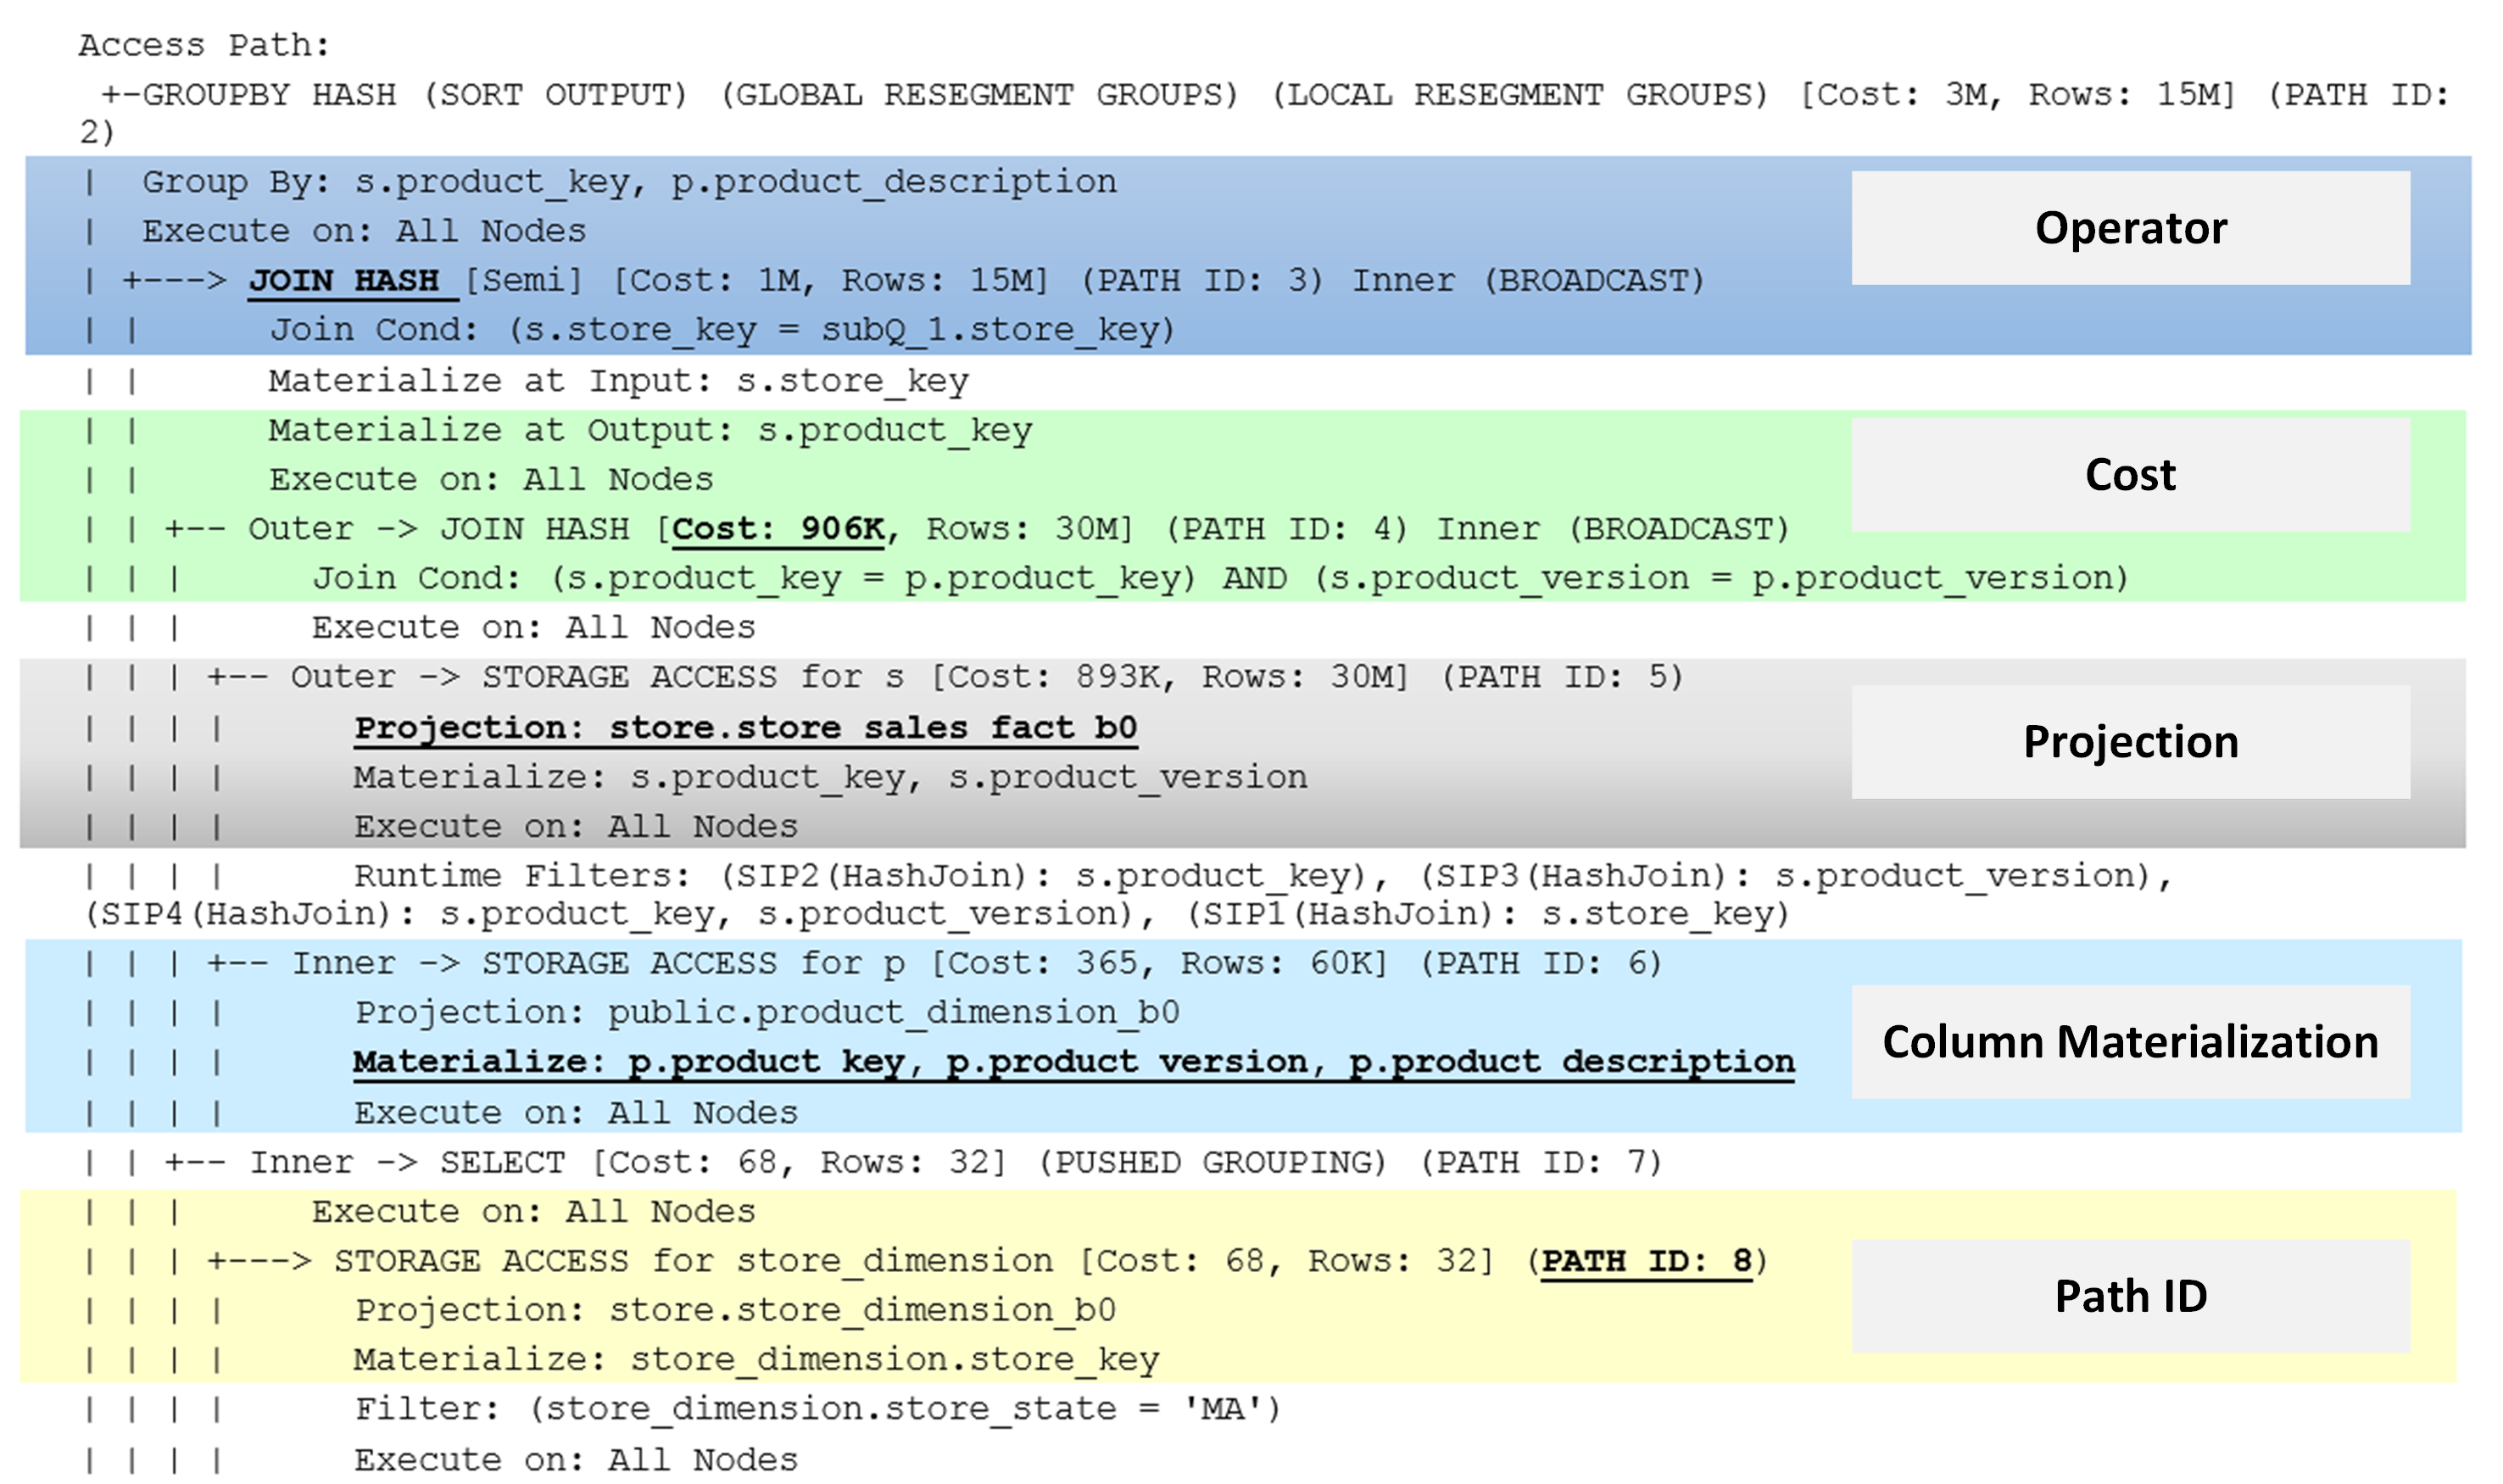This screenshot has width=2503, height=1484.
Task: Click the underlined PATH ID: 8 text
Action: point(1645,1261)
